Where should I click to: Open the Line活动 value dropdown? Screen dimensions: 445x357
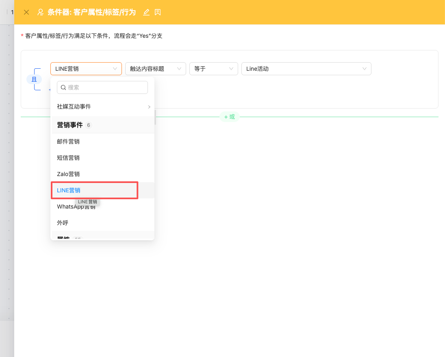click(x=306, y=69)
